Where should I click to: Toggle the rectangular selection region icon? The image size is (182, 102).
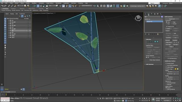click(31, 6)
